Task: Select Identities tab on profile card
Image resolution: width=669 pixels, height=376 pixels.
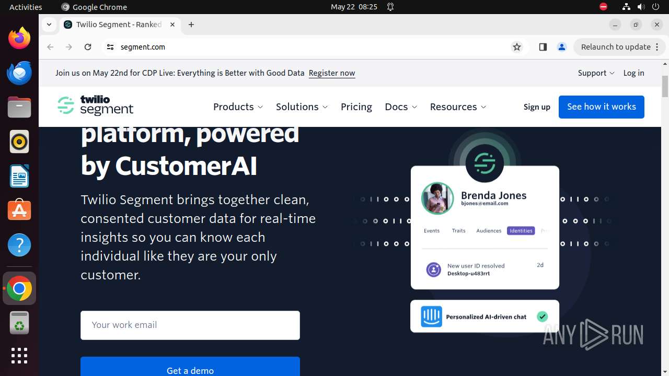Action: coord(521,230)
